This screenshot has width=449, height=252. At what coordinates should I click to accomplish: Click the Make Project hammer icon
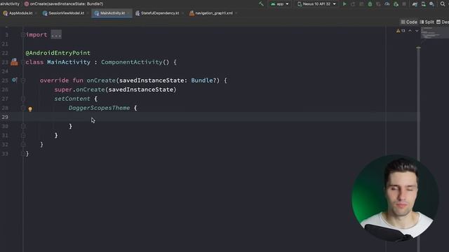pos(261,3)
